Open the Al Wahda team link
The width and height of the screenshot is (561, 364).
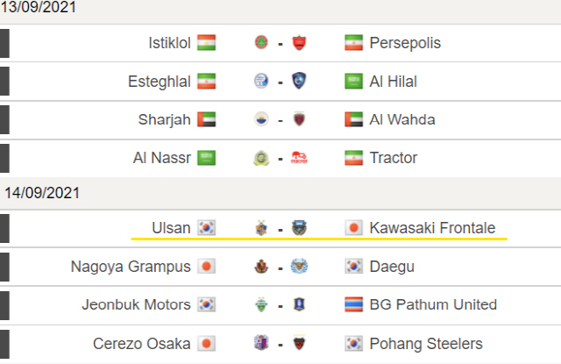point(402,119)
